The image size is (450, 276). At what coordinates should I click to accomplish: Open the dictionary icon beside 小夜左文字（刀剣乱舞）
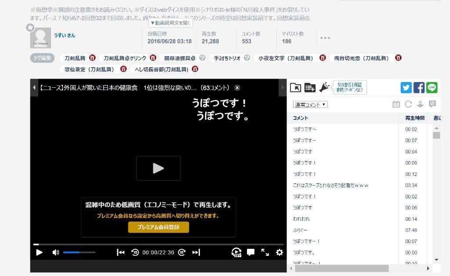click(x=323, y=58)
